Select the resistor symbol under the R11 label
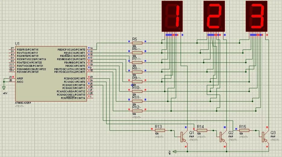This screenshot has width=282, height=157. pos(137,101)
